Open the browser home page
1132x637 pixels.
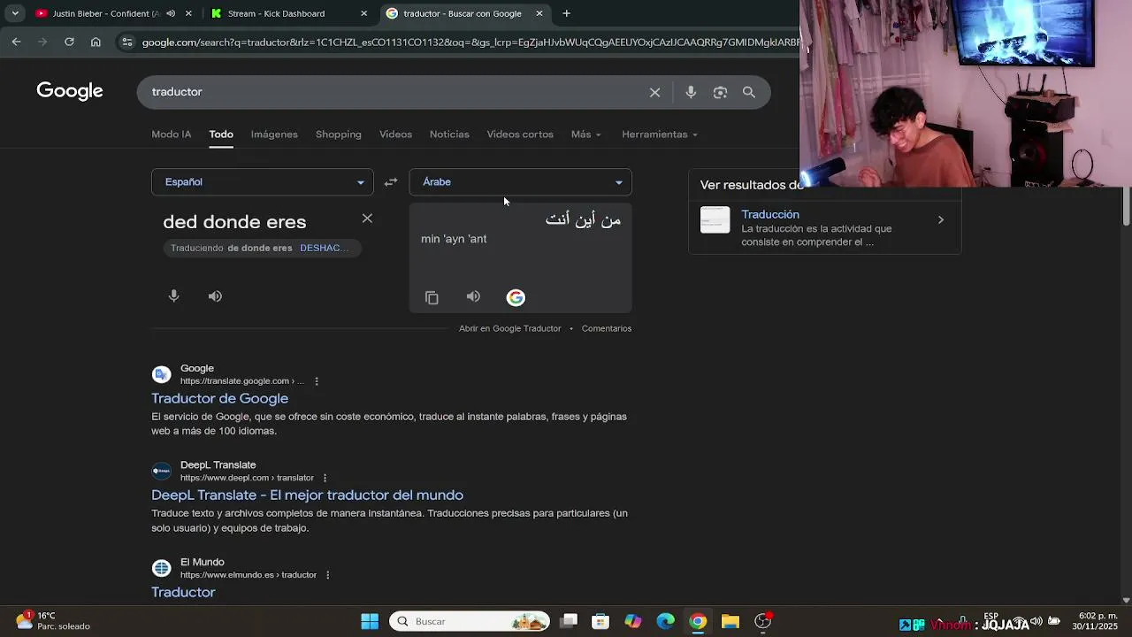tap(96, 42)
